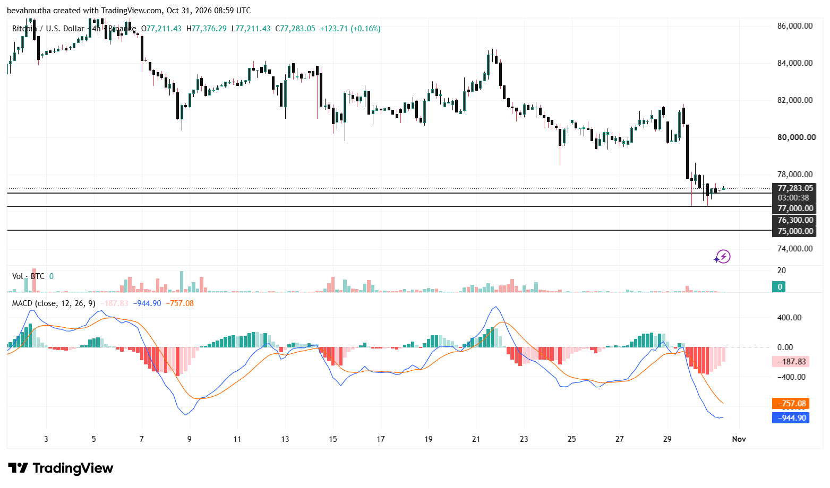The width and height of the screenshot is (830, 488).
Task: Select the 75,000.00 horizontal line price label
Action: pos(795,231)
